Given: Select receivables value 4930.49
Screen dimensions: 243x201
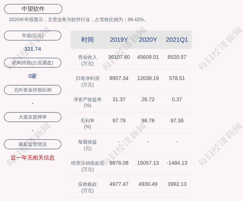Looking at the screenshot, I should (148, 184).
